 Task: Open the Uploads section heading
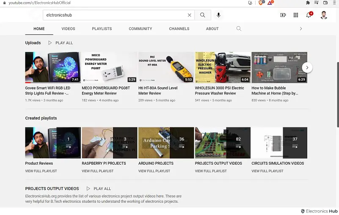[x=33, y=43]
